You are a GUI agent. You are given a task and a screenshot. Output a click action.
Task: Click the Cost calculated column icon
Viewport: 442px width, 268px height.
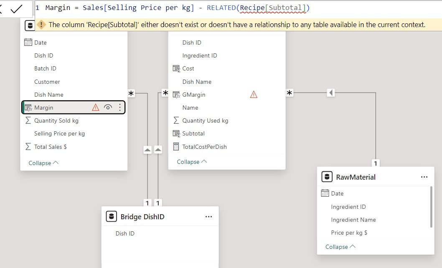click(x=176, y=68)
